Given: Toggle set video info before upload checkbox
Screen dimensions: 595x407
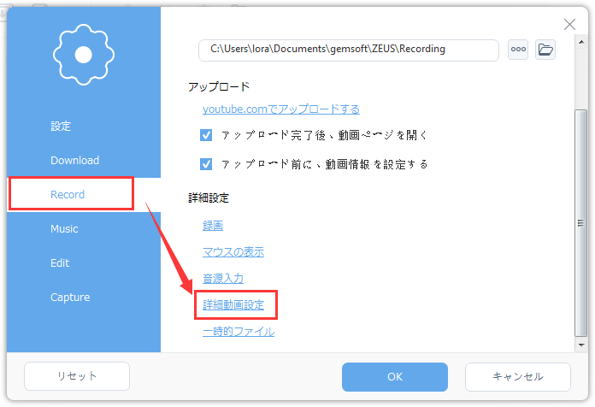Looking at the screenshot, I should [206, 163].
